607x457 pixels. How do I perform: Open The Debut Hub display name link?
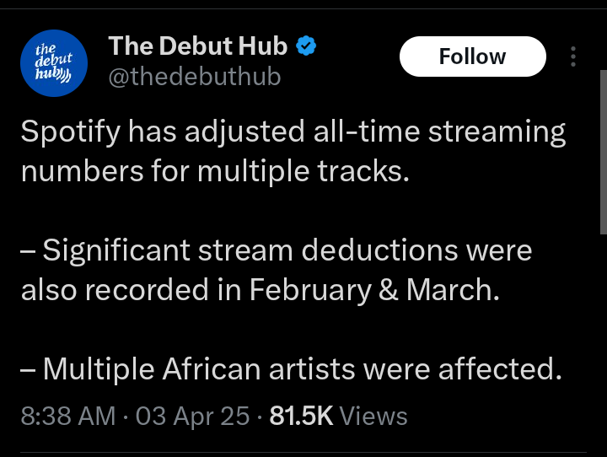click(x=198, y=46)
